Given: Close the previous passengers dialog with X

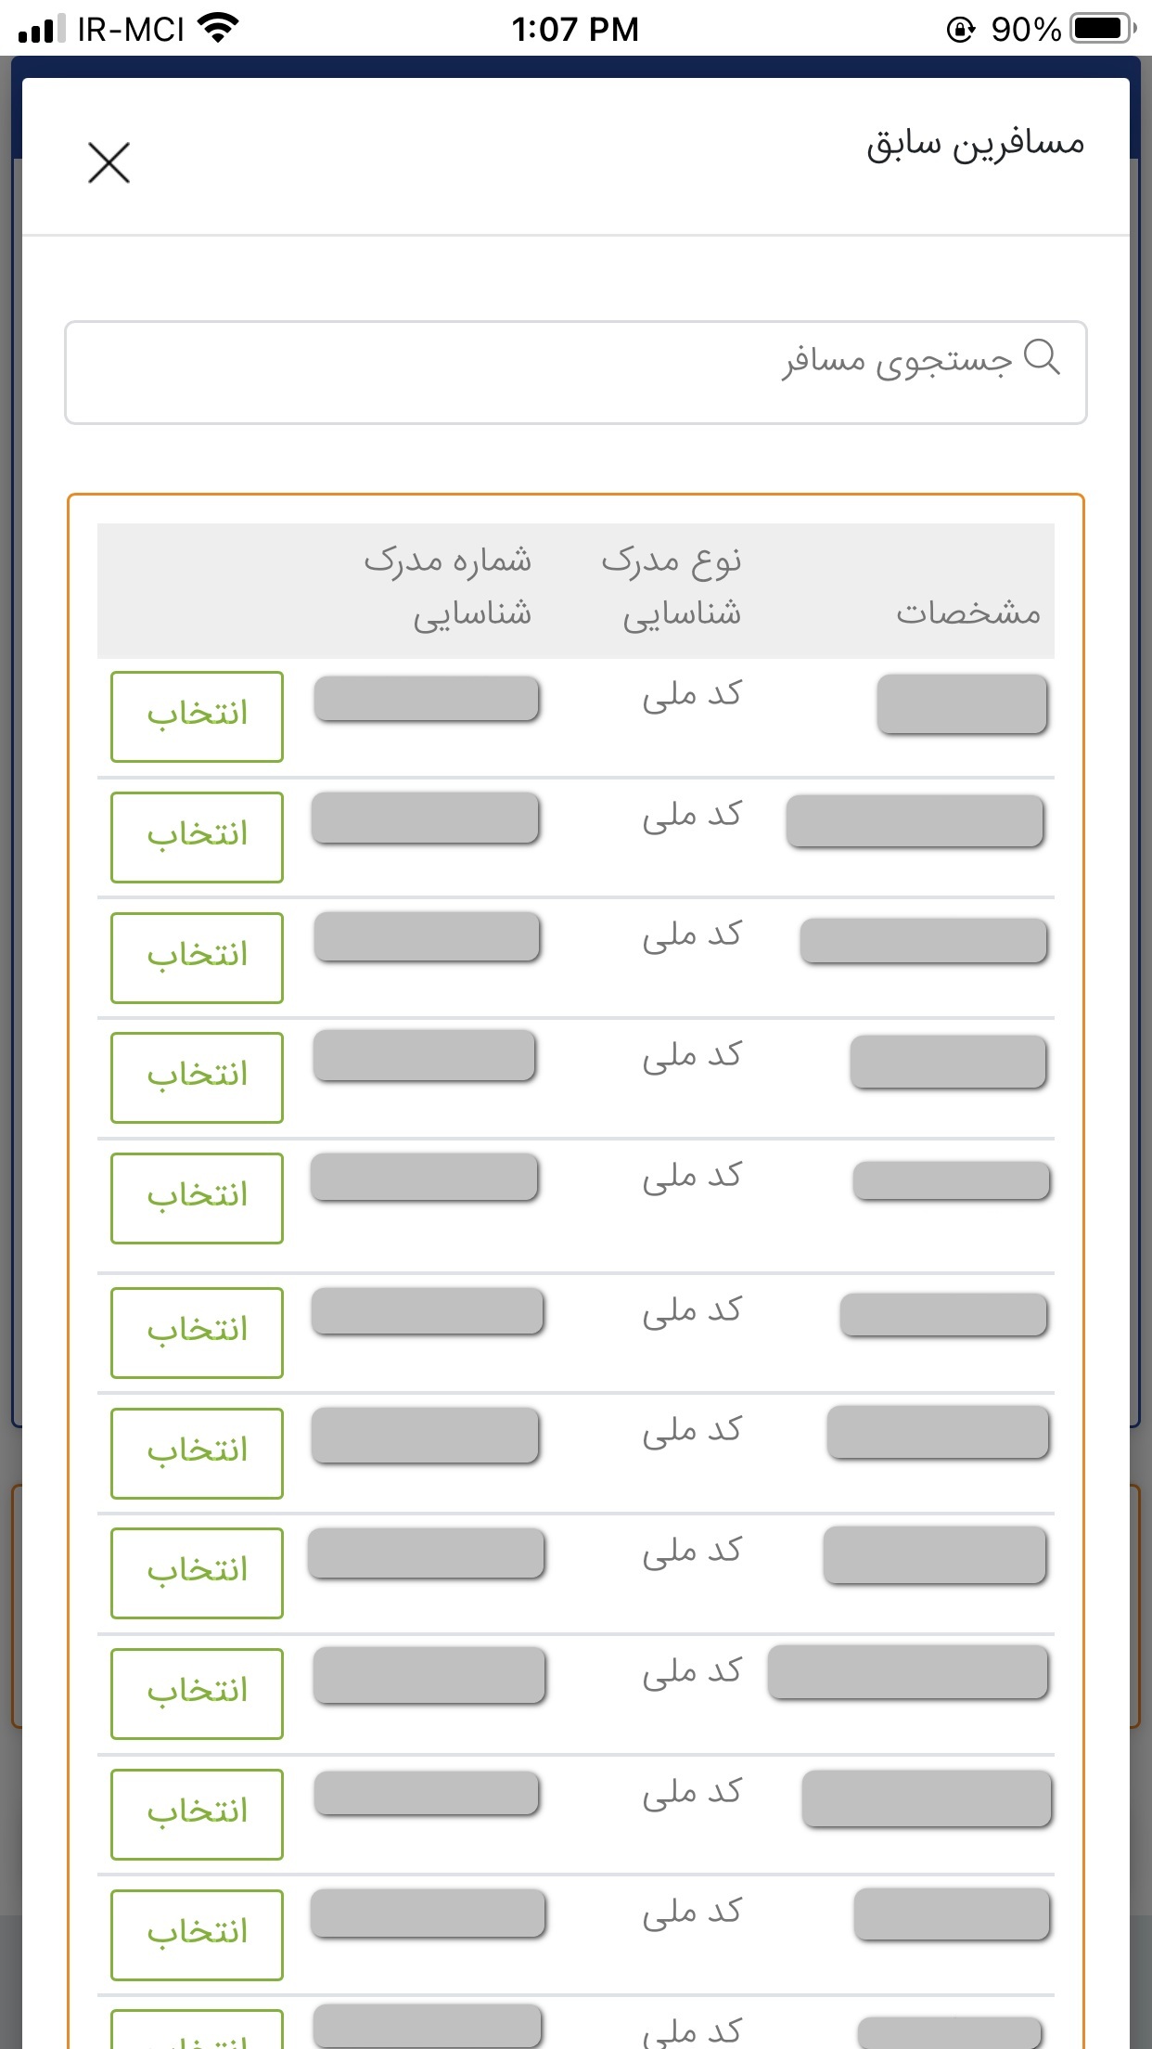Looking at the screenshot, I should pos(109,163).
